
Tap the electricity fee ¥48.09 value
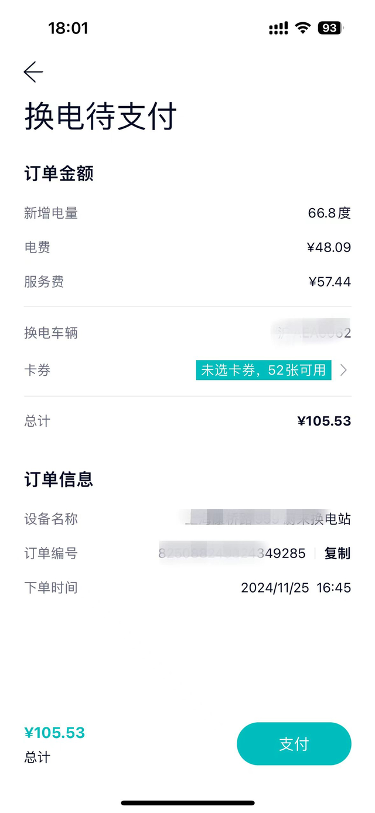329,247
